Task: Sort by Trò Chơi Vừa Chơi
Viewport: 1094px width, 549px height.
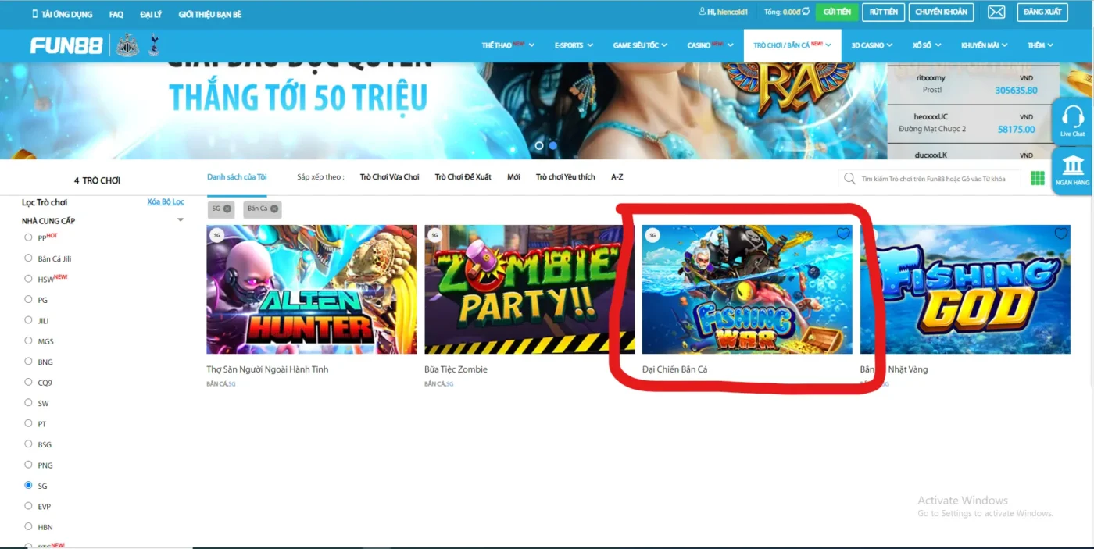Action: coord(389,177)
